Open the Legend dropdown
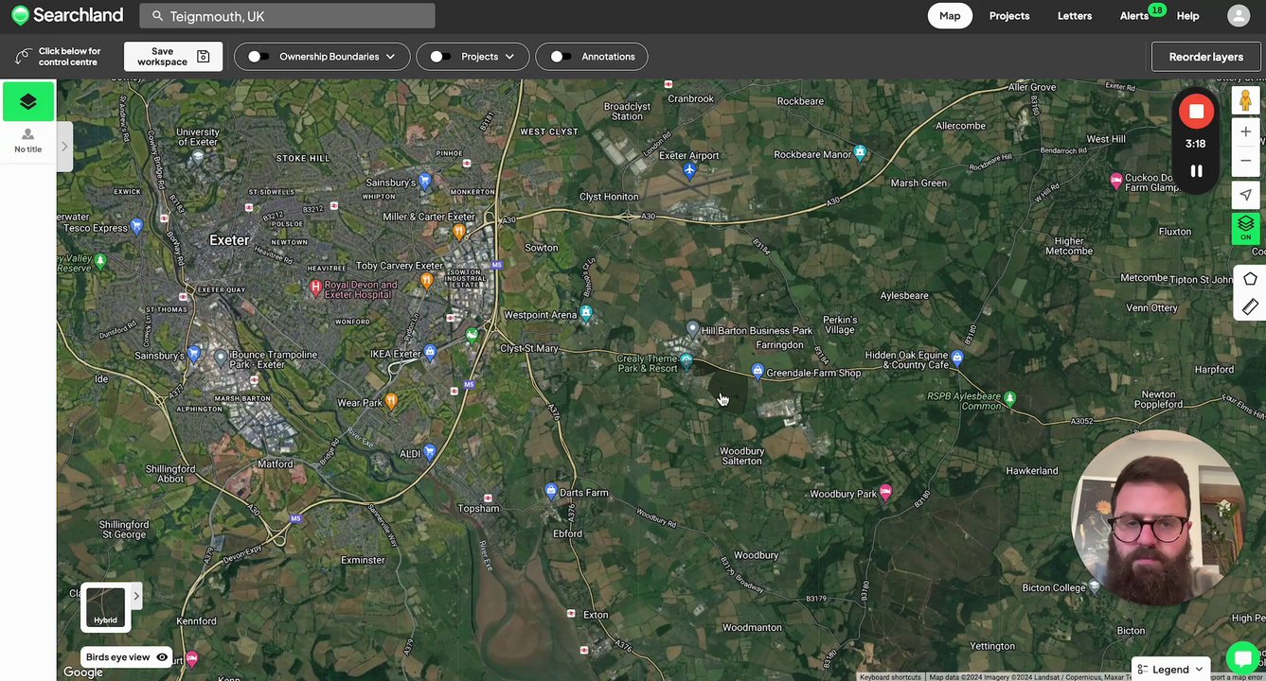 pos(1170,669)
